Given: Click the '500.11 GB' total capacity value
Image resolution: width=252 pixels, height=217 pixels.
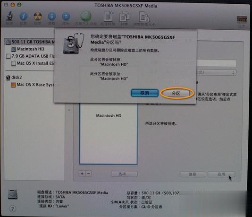Looking at the screenshot, I should coord(151,193).
